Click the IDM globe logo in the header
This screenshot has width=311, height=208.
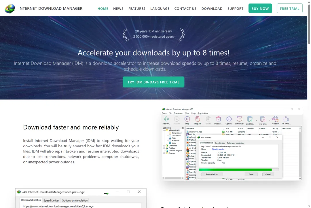10,9
